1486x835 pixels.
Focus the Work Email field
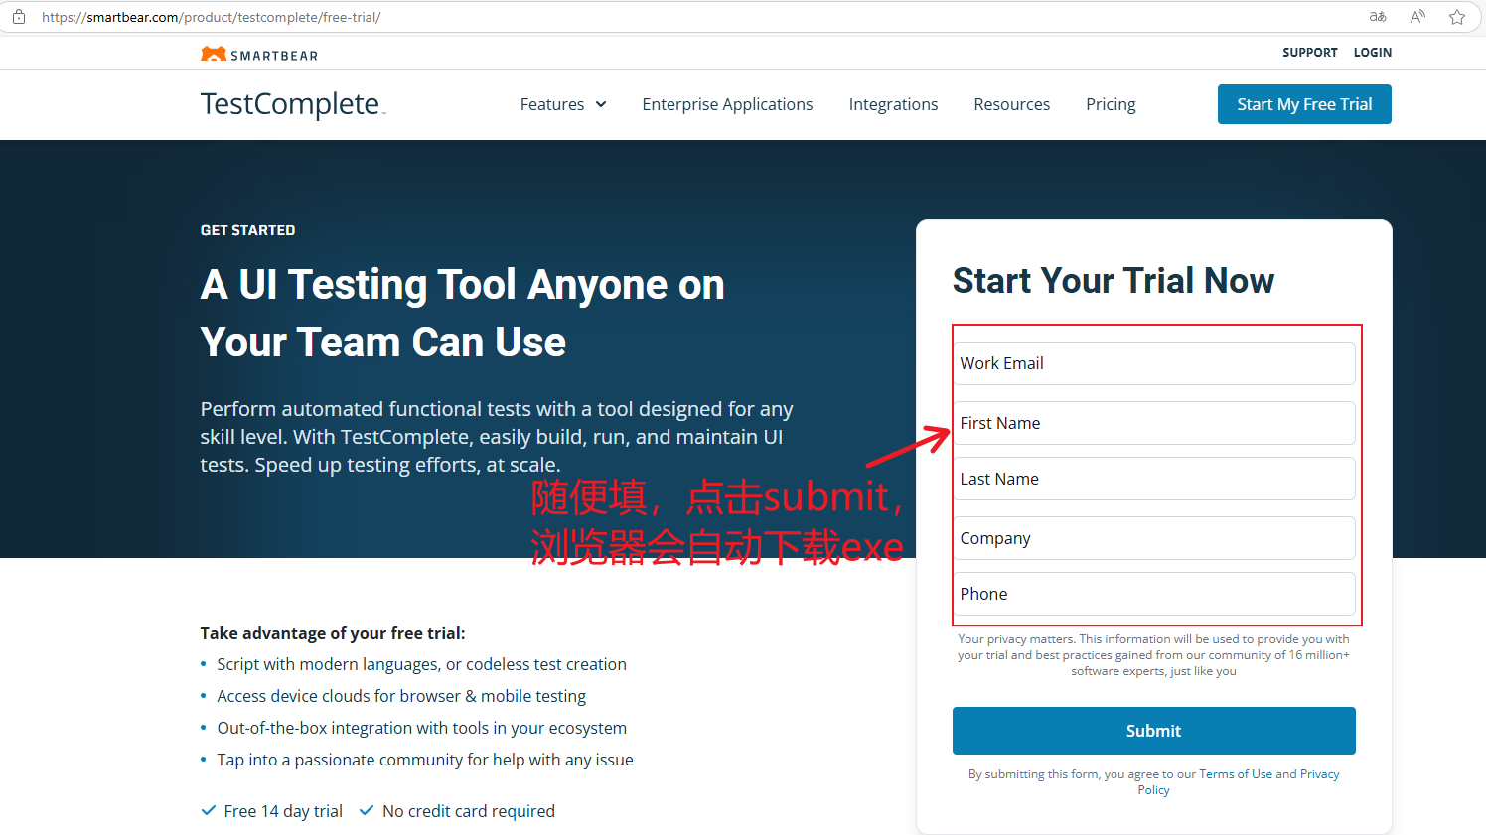pyautogui.click(x=1154, y=363)
